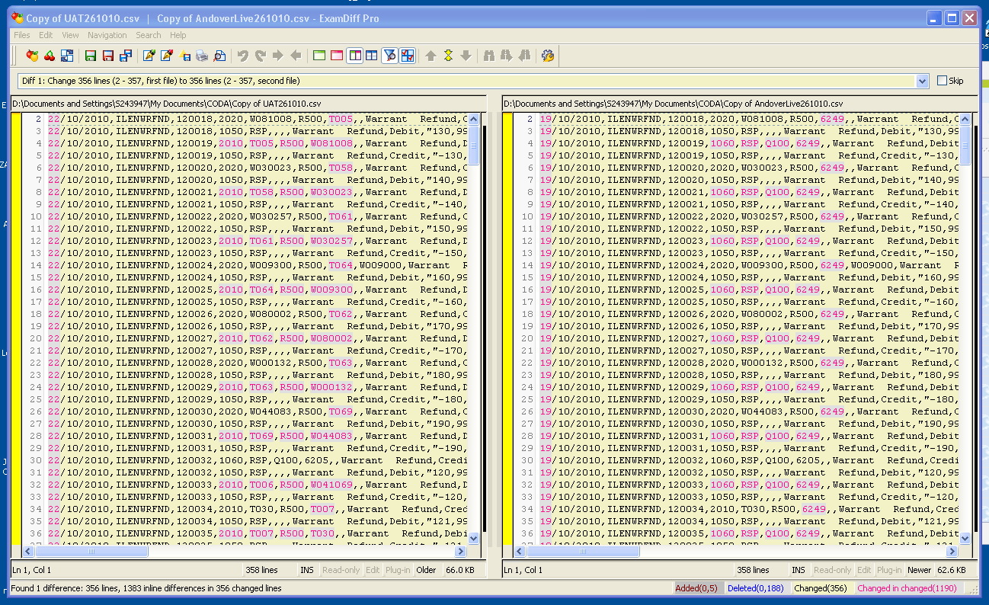
Task: Click the right pane vertical scrollbar down arrow
Action: (965, 538)
